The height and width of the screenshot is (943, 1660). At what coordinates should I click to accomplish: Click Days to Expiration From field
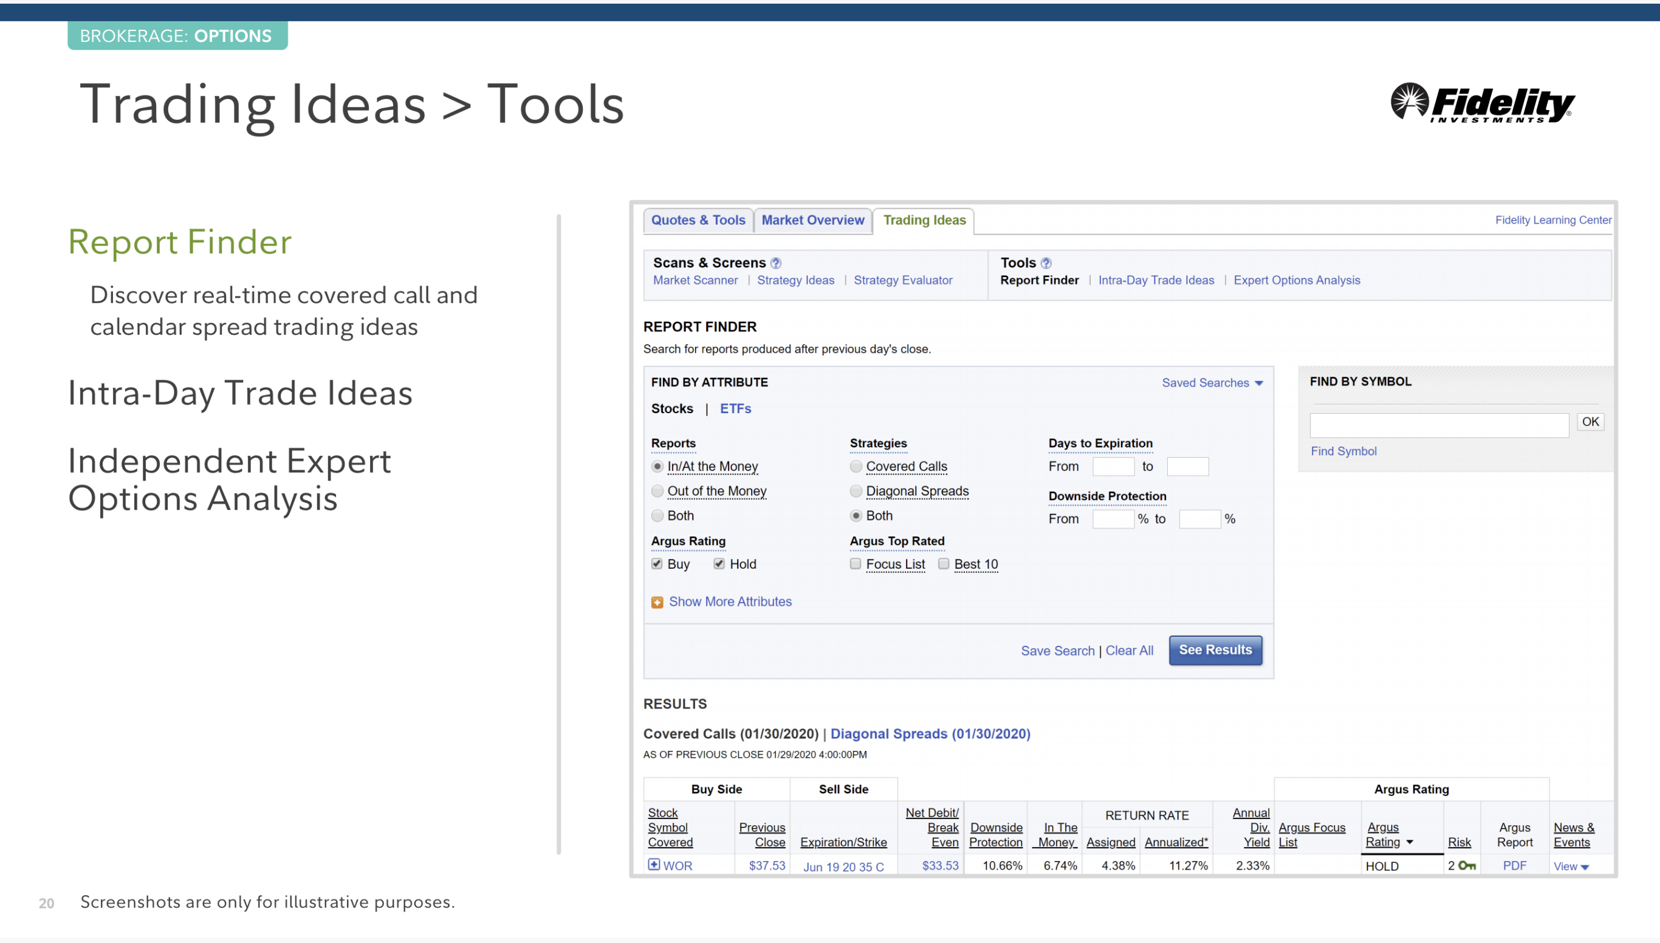(1113, 466)
